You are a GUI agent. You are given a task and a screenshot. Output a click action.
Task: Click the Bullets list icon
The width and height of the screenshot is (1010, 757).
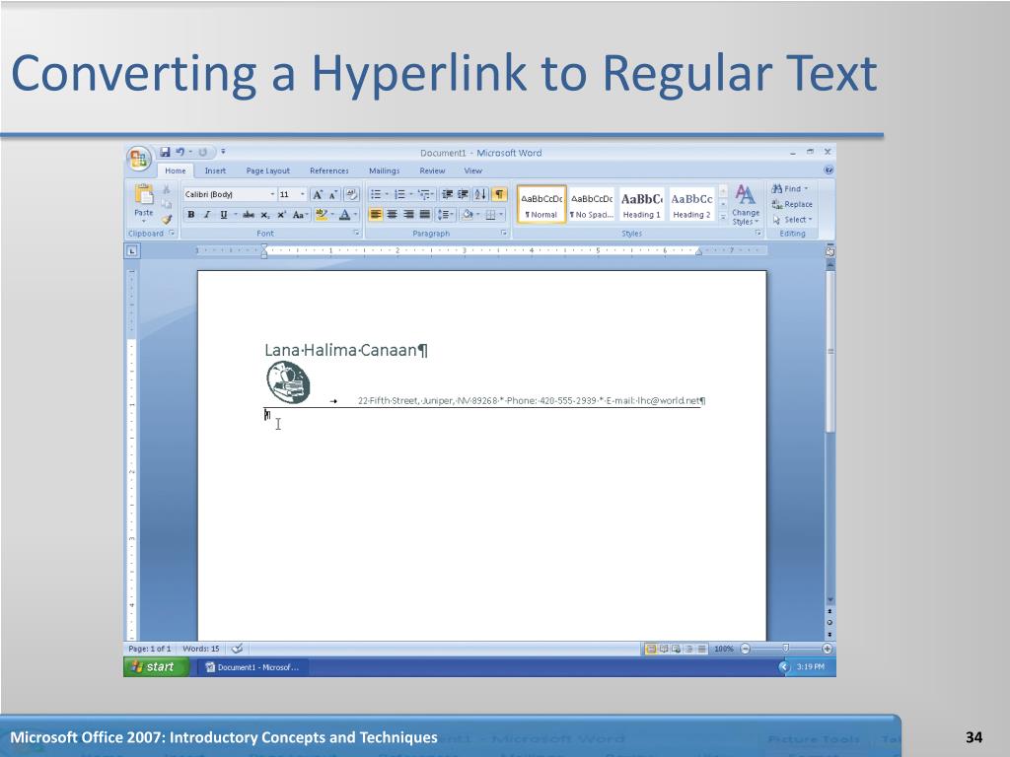[376, 194]
